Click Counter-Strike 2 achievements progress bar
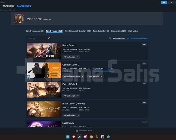 pos(103,71)
